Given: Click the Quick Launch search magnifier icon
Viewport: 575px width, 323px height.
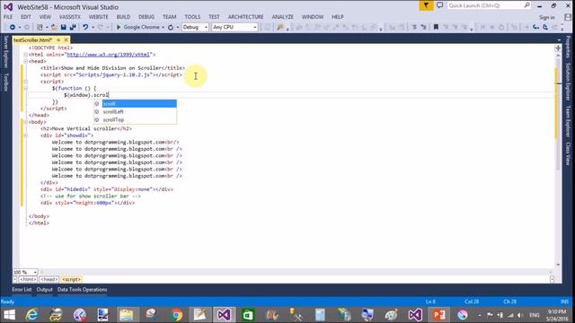Looking at the screenshot, I should tap(527, 5).
